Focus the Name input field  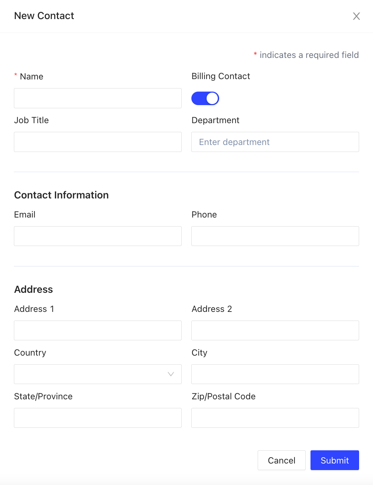(98, 98)
